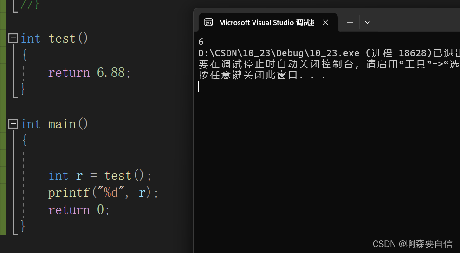
Task: Click the main function name
Action: [62, 125]
